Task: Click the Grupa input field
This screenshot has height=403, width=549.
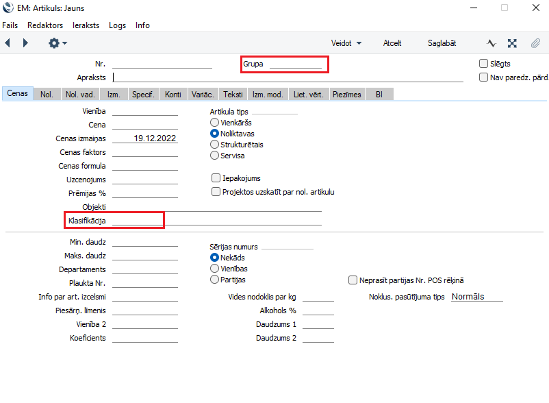Action: tap(295, 64)
